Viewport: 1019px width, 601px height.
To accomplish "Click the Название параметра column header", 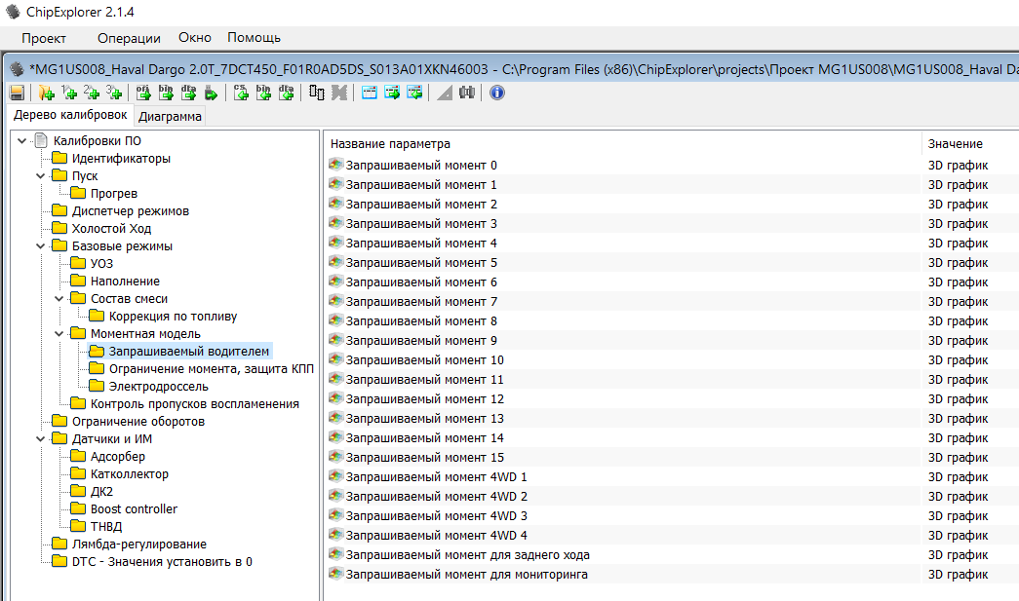I will (390, 144).
